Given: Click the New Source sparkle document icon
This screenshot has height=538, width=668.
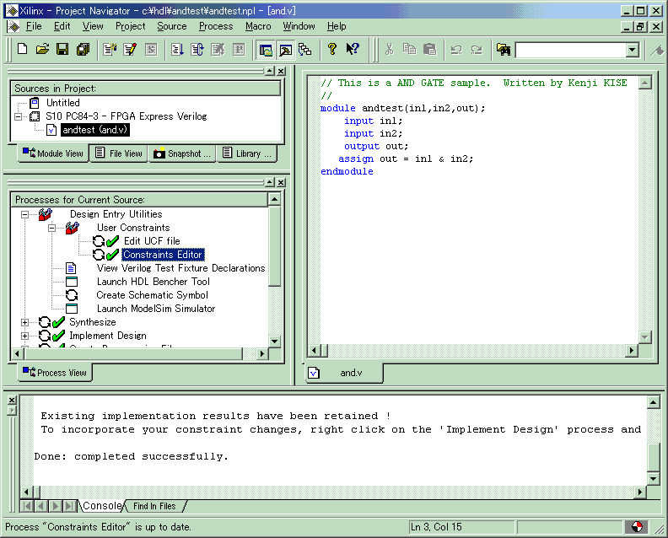Looking at the screenshot, I should (x=110, y=50).
